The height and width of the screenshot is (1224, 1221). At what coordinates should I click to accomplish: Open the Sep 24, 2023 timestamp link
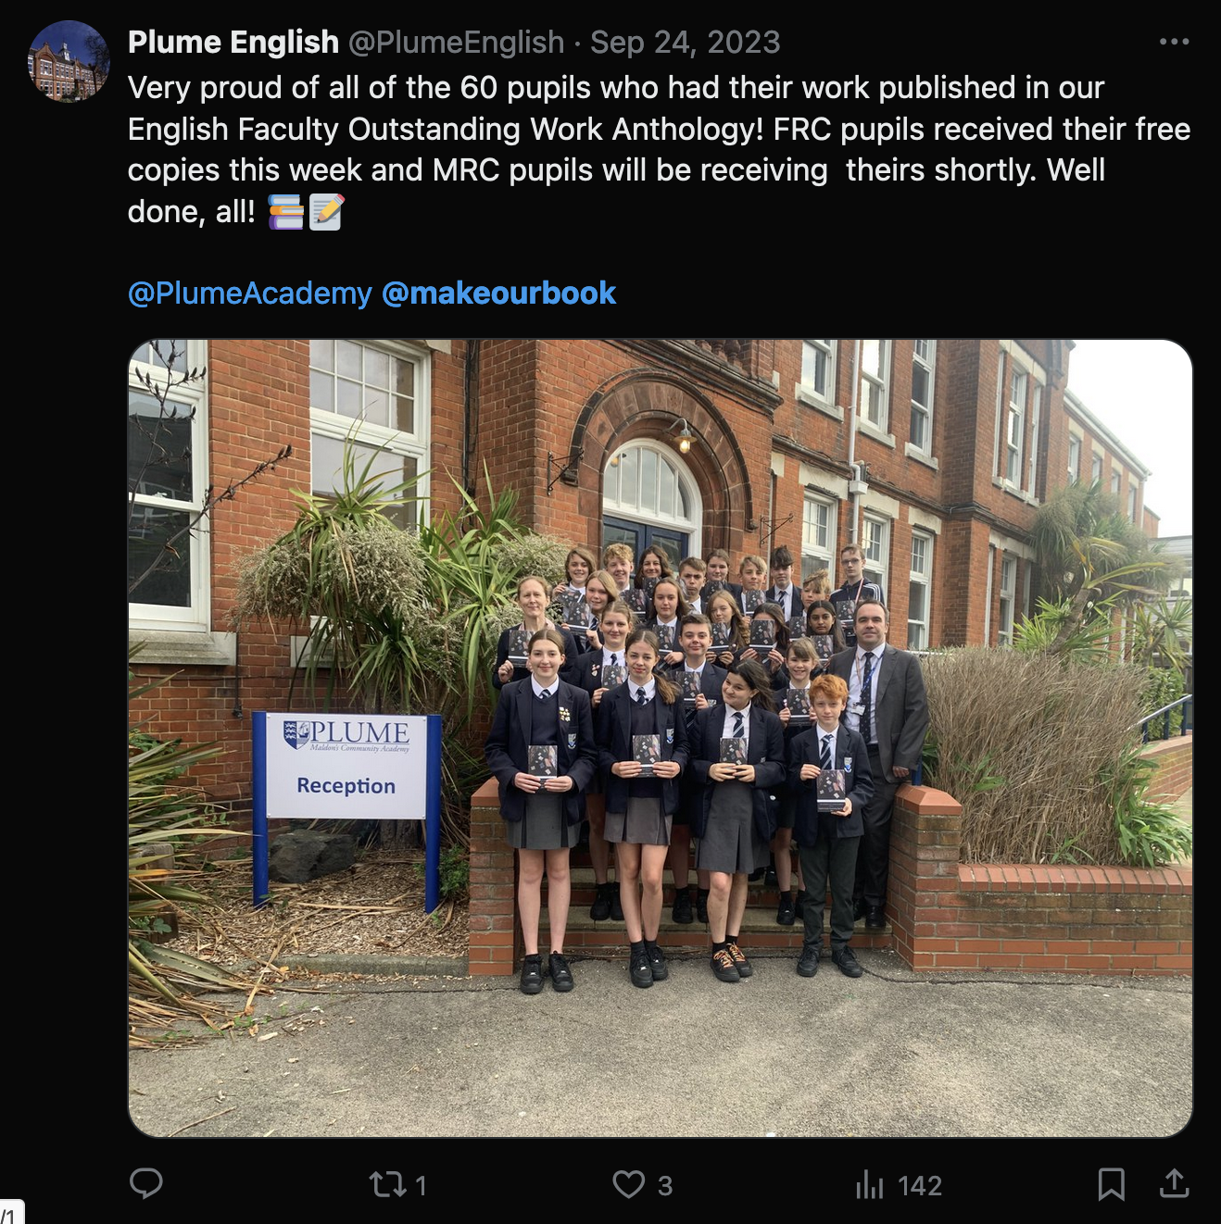pos(686,43)
